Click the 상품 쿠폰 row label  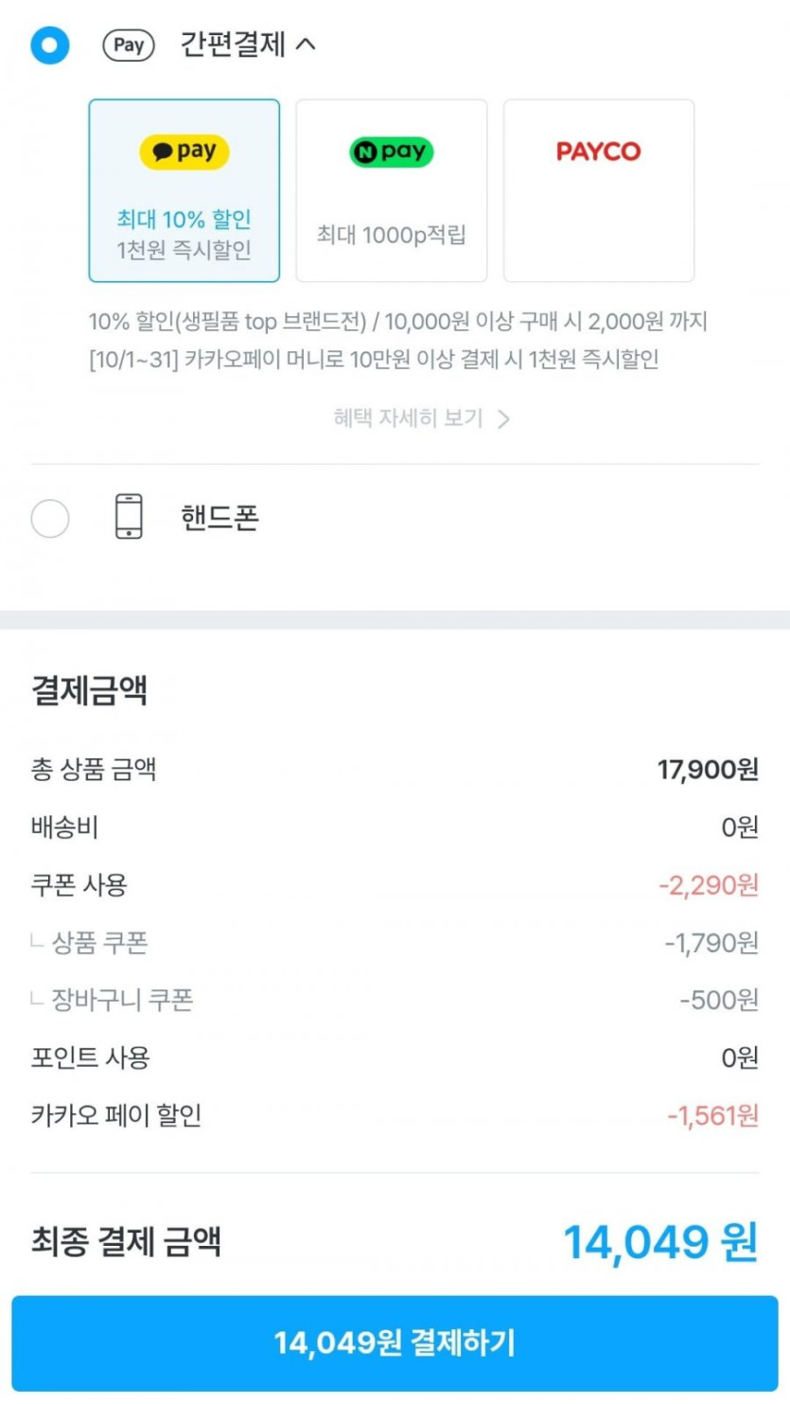(99, 943)
